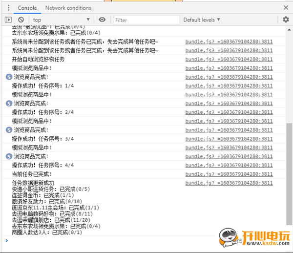Screen dimensions: 293x253
Task: Open bundle.js link beside 开始自动浏览好物任务
Action: click(229, 60)
